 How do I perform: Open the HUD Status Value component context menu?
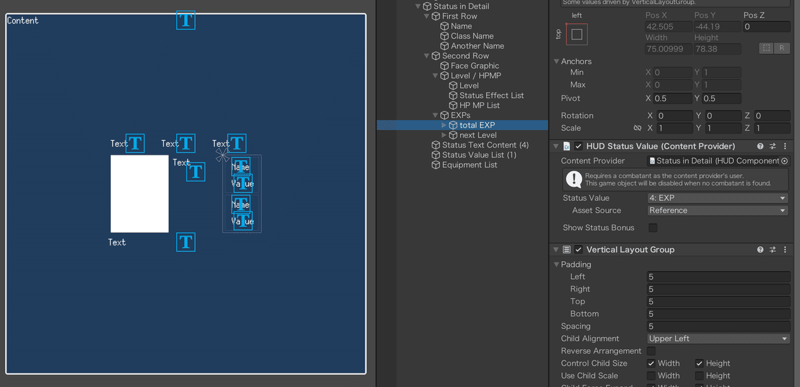[785, 146]
